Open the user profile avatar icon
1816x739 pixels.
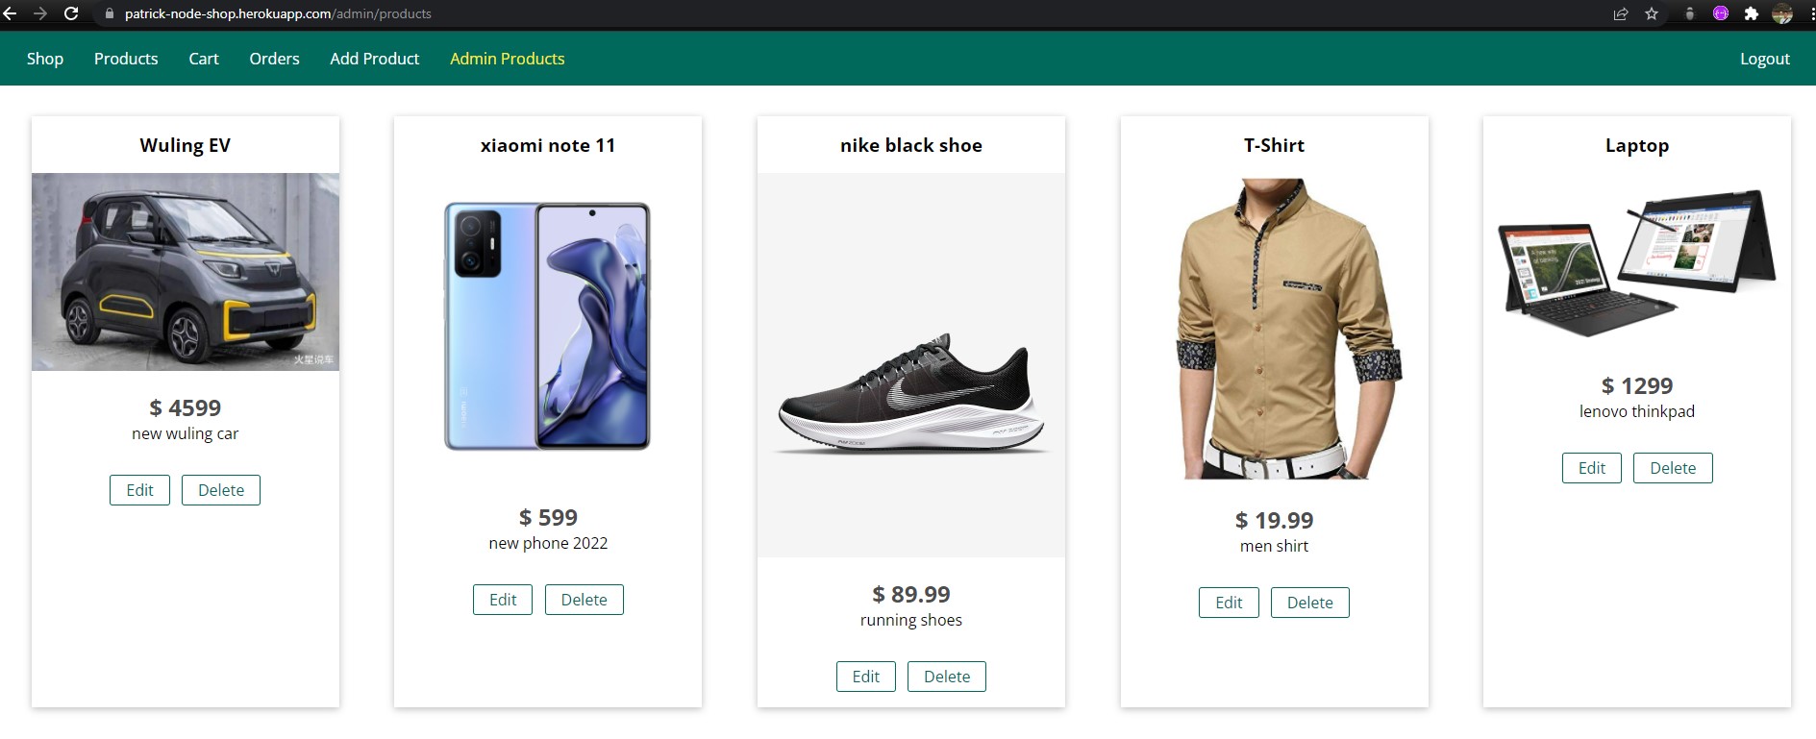1782,13
